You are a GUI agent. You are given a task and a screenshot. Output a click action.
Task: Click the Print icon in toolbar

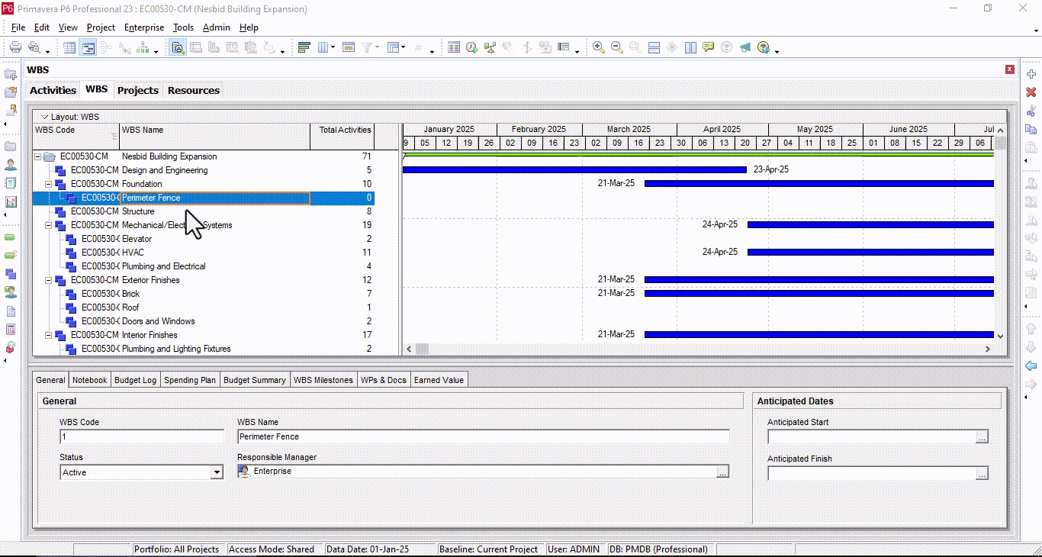tap(15, 47)
